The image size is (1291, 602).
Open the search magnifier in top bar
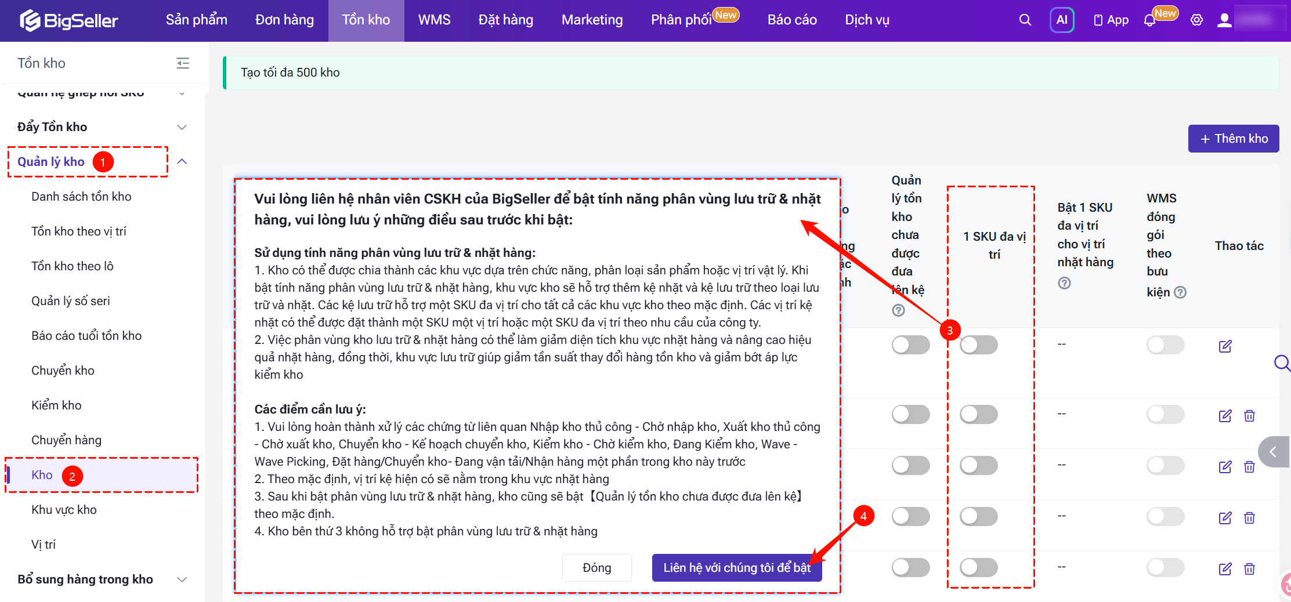point(1025,20)
